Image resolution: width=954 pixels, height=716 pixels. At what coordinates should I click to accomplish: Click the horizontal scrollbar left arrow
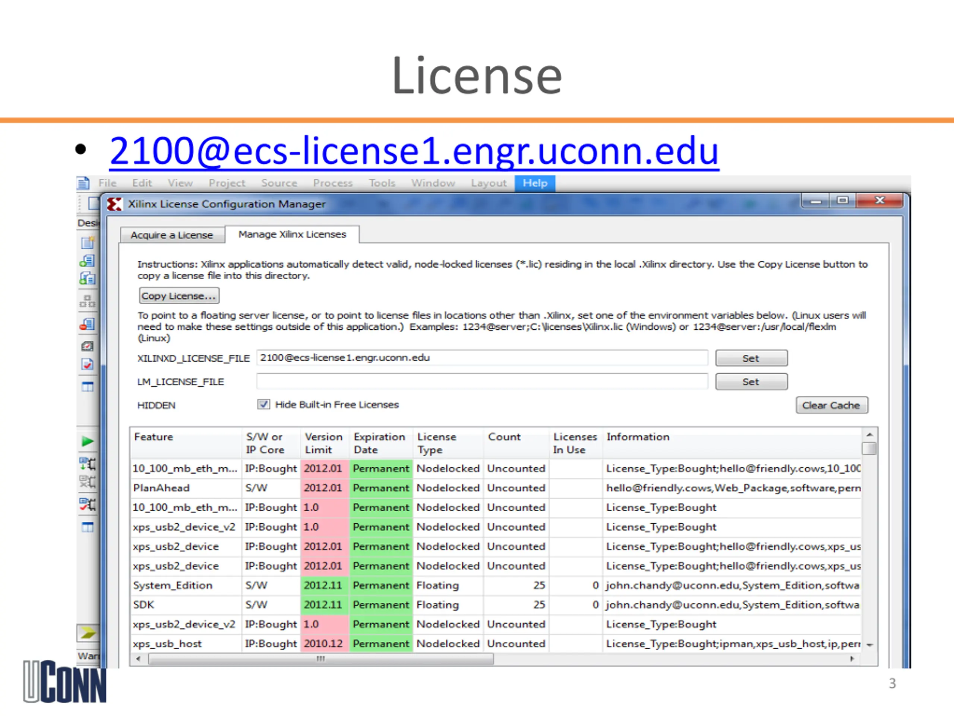138,659
